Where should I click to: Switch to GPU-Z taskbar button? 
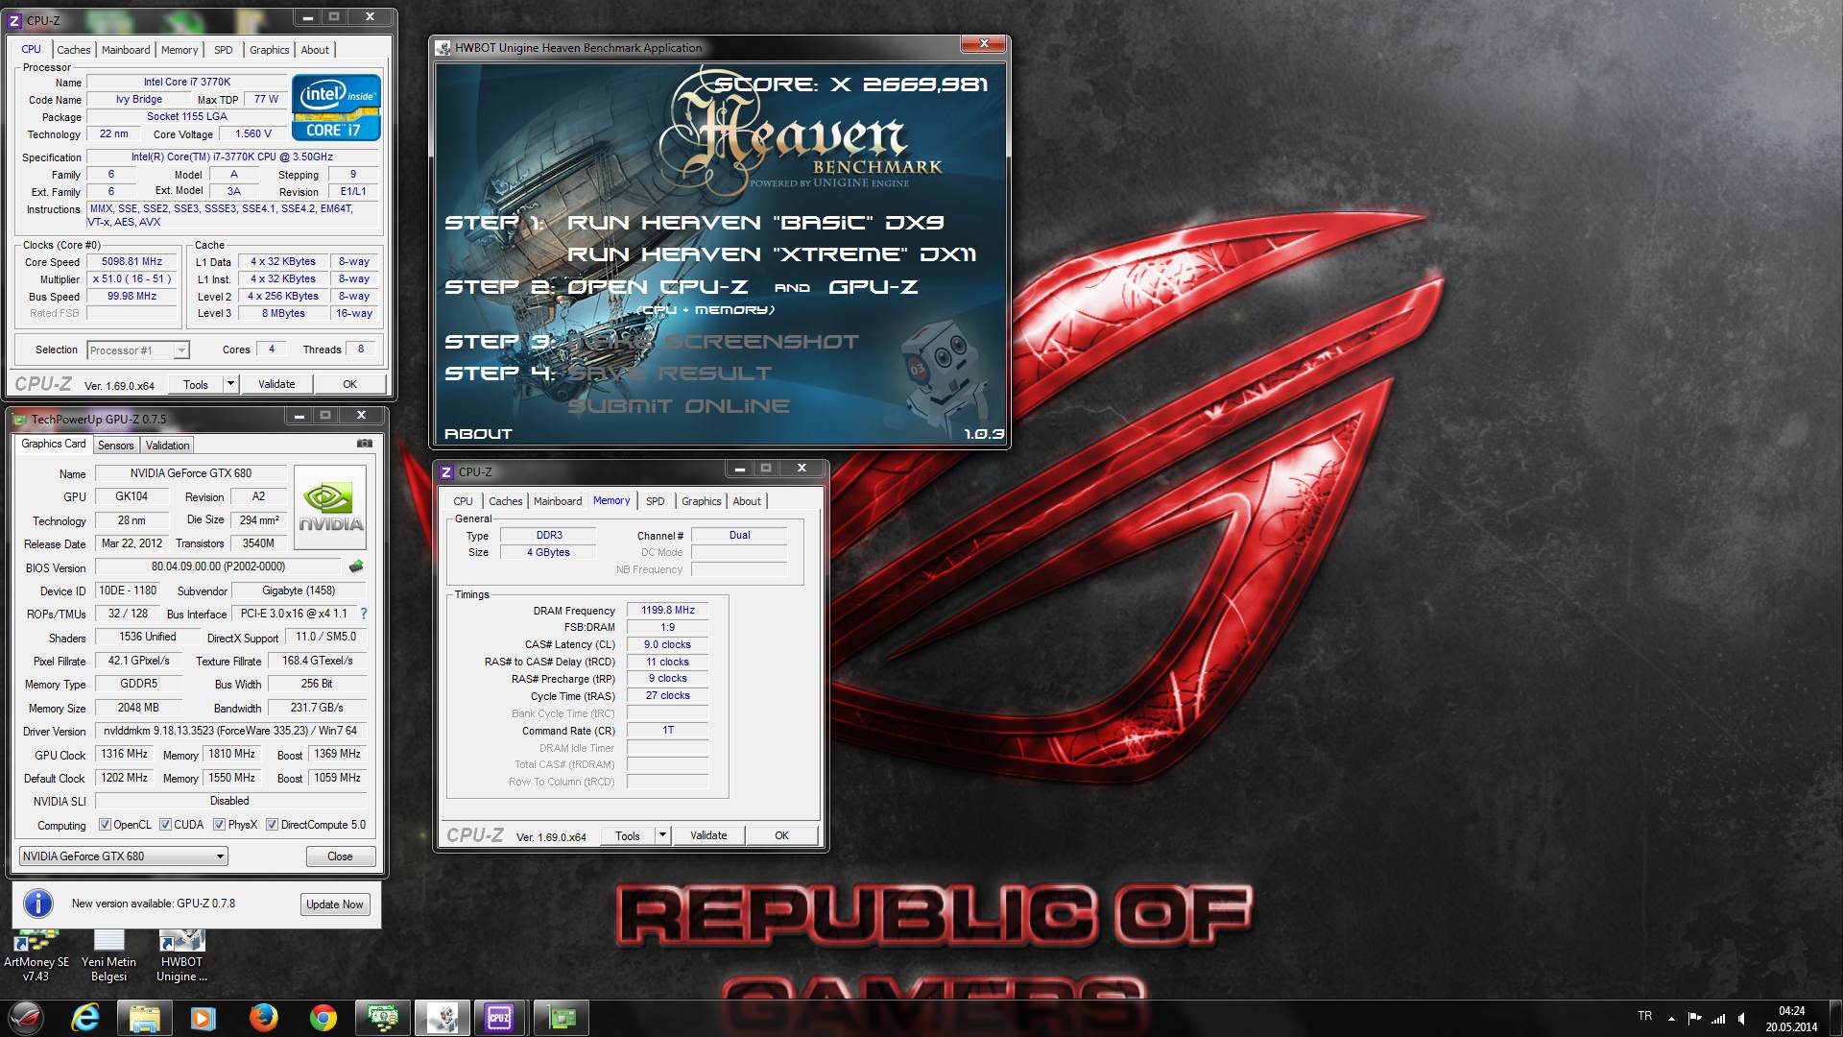(x=561, y=1018)
